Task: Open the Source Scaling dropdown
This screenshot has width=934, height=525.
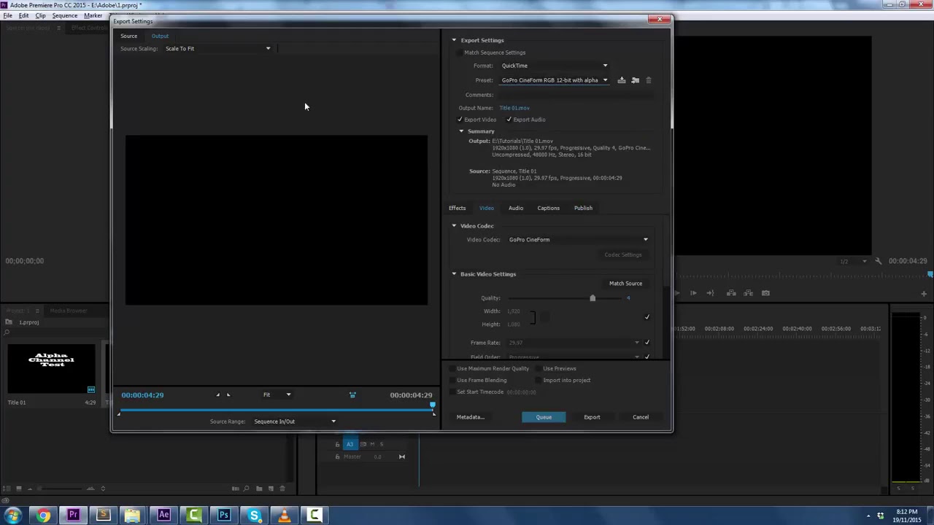Action: [x=218, y=49]
